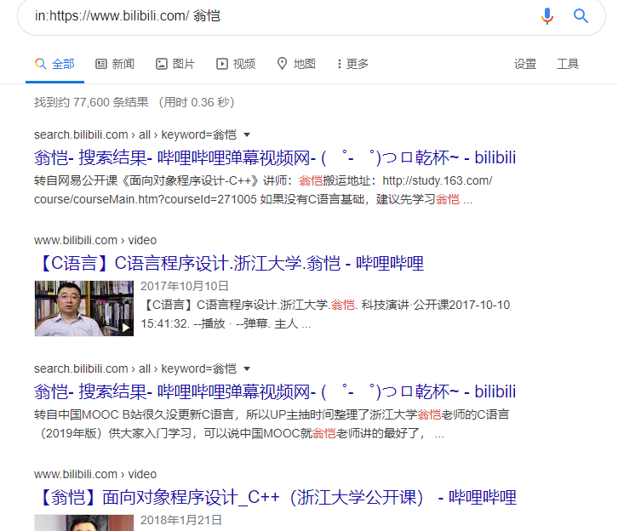The image size is (618, 531).
Task: Click the blue search magnifier icon
Action: (x=581, y=16)
